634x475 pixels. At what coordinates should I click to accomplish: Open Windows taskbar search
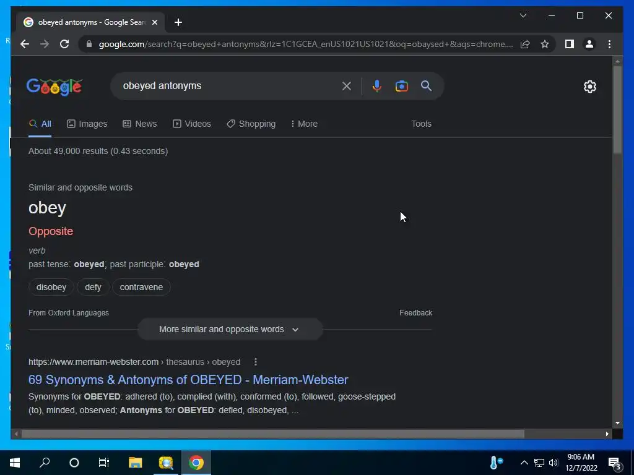coord(45,463)
